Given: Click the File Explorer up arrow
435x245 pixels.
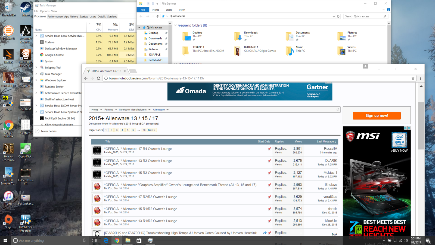Looking at the screenshot, I should (158, 16).
